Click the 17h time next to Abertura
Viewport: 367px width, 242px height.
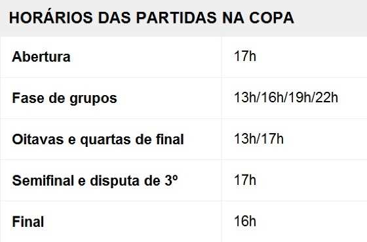245,56
